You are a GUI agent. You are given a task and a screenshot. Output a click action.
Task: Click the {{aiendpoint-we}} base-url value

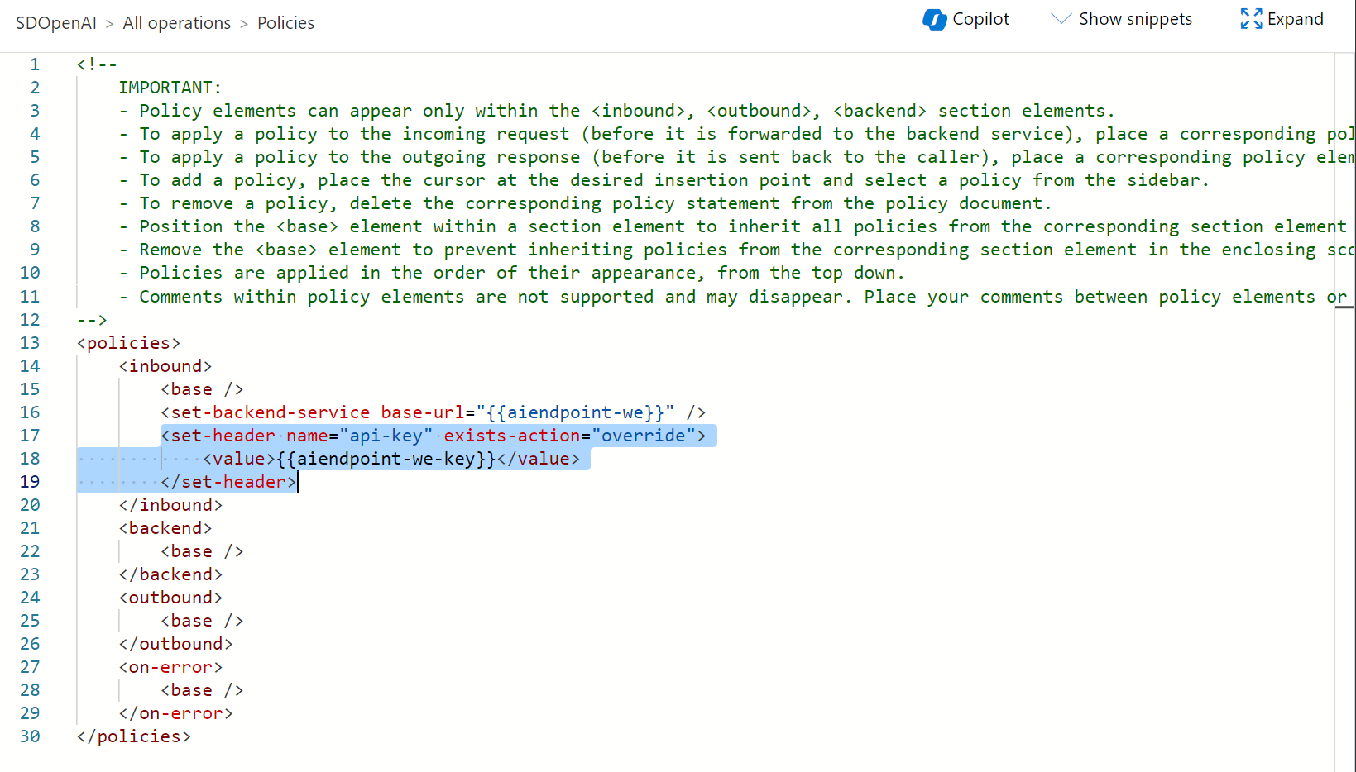pyautogui.click(x=575, y=412)
